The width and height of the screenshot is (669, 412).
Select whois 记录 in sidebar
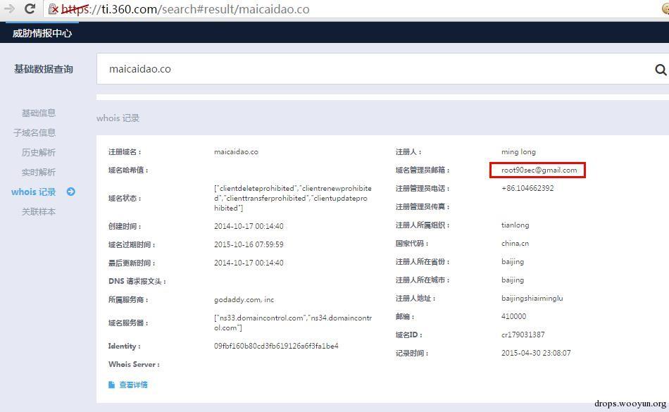34,192
